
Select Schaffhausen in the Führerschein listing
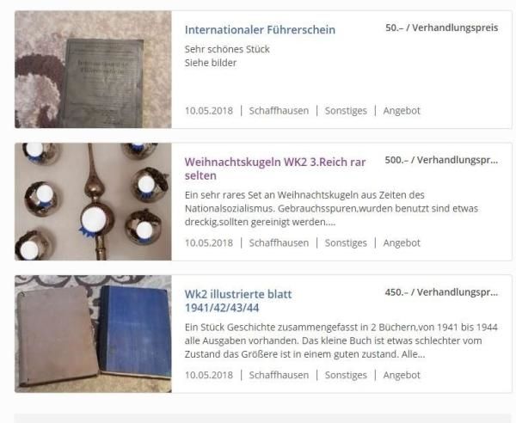click(x=279, y=111)
